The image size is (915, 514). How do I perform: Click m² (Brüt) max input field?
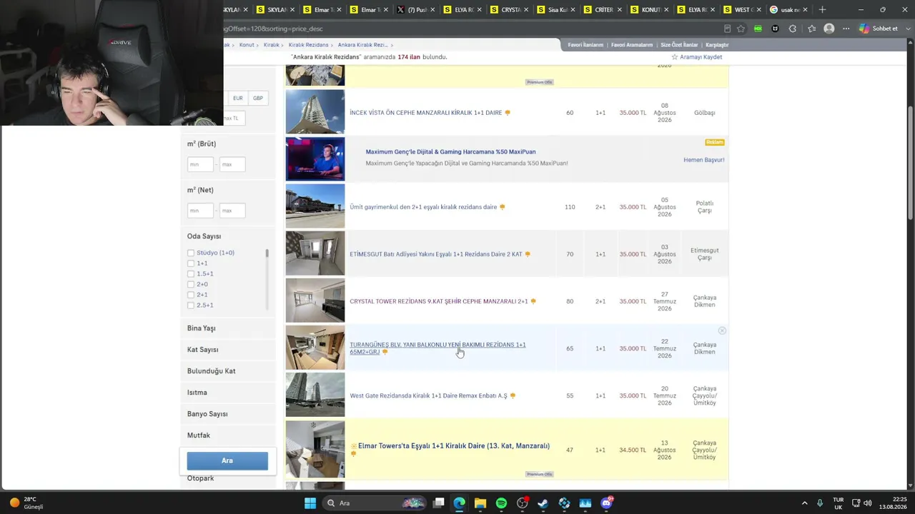(232, 164)
